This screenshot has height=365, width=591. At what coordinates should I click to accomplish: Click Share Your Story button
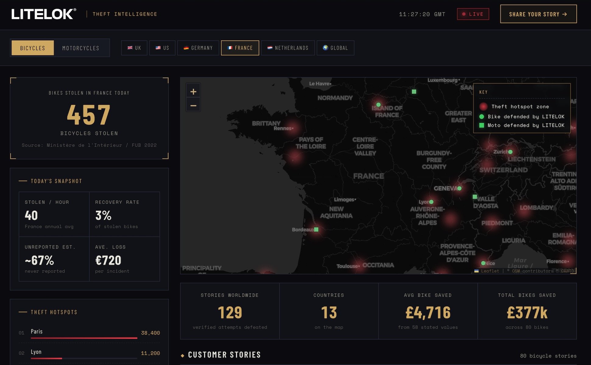click(x=538, y=14)
